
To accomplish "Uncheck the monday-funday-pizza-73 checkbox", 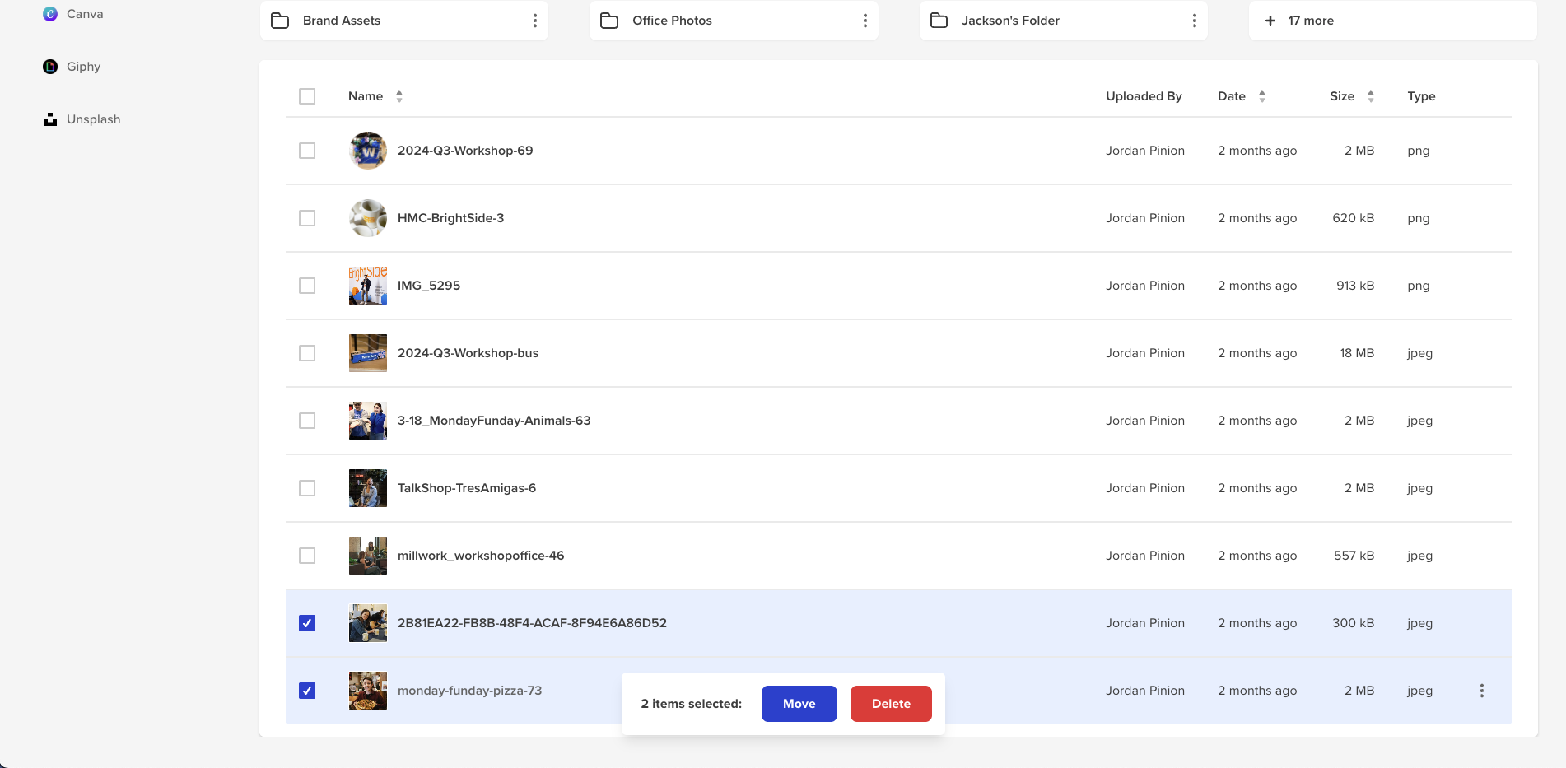I will tap(307, 691).
